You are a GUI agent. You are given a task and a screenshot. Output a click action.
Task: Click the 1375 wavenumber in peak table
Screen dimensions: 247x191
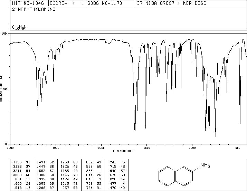[x=41, y=179]
